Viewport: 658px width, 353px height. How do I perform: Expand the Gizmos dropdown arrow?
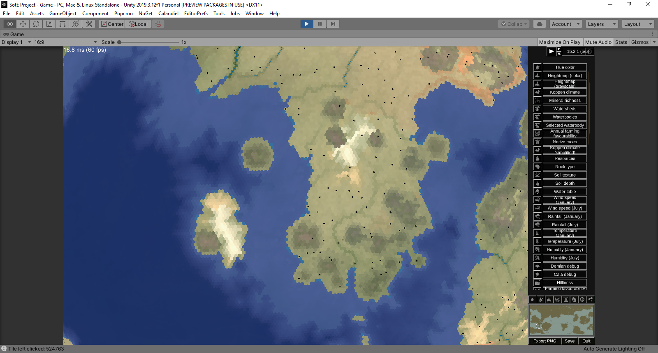654,42
